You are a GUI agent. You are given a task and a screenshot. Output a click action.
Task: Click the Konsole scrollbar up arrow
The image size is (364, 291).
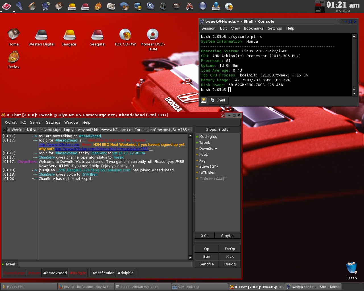[354, 36]
